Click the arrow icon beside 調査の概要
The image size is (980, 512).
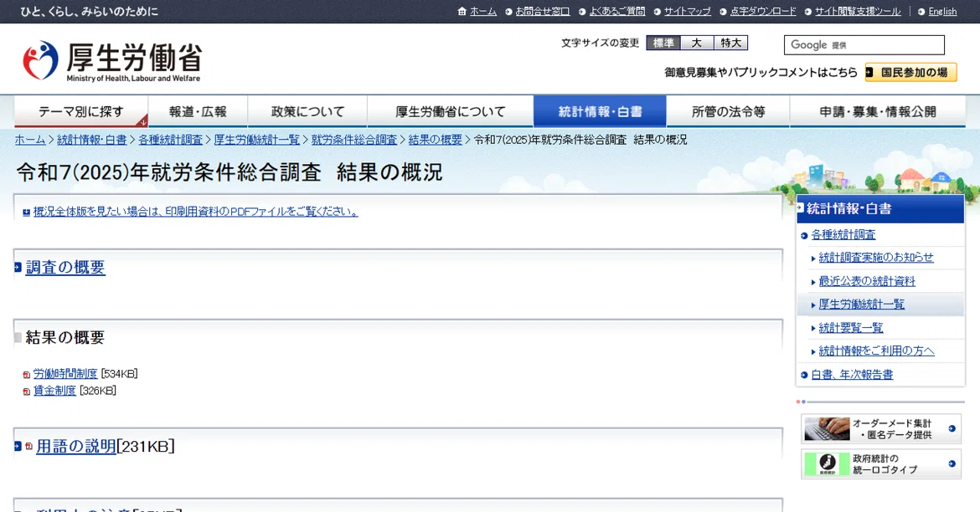[18, 267]
